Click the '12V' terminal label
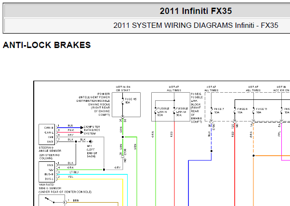Screen dimensions: 290x206 (51, 170)
